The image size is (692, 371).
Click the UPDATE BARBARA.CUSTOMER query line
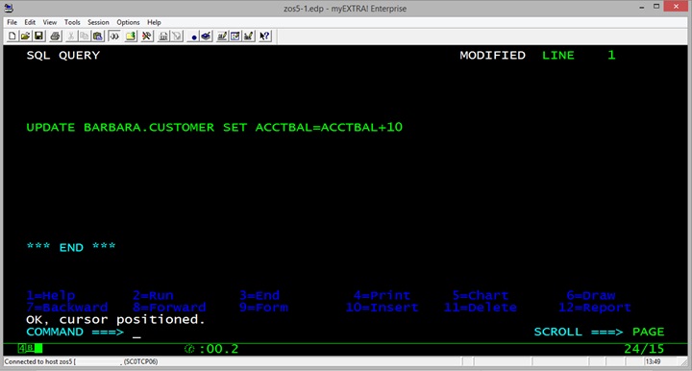pyautogui.click(x=214, y=128)
